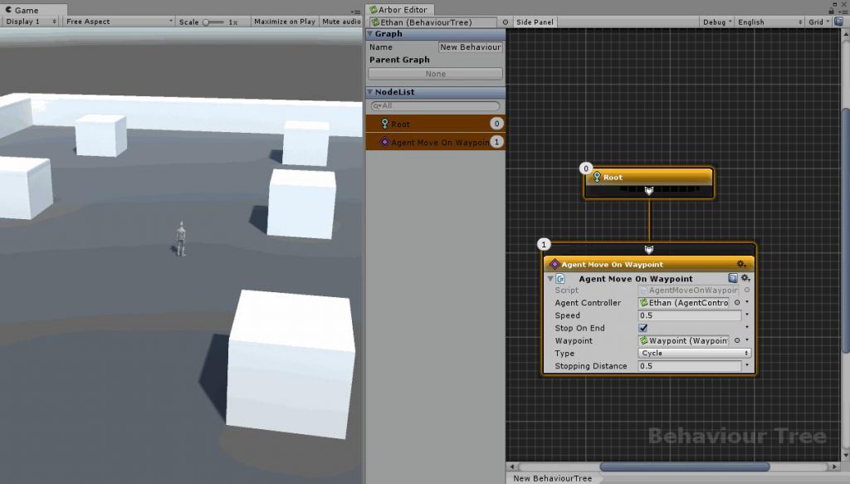Click the Parent Graph None button

coord(435,74)
